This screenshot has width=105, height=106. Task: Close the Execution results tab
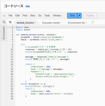tap(61, 23)
